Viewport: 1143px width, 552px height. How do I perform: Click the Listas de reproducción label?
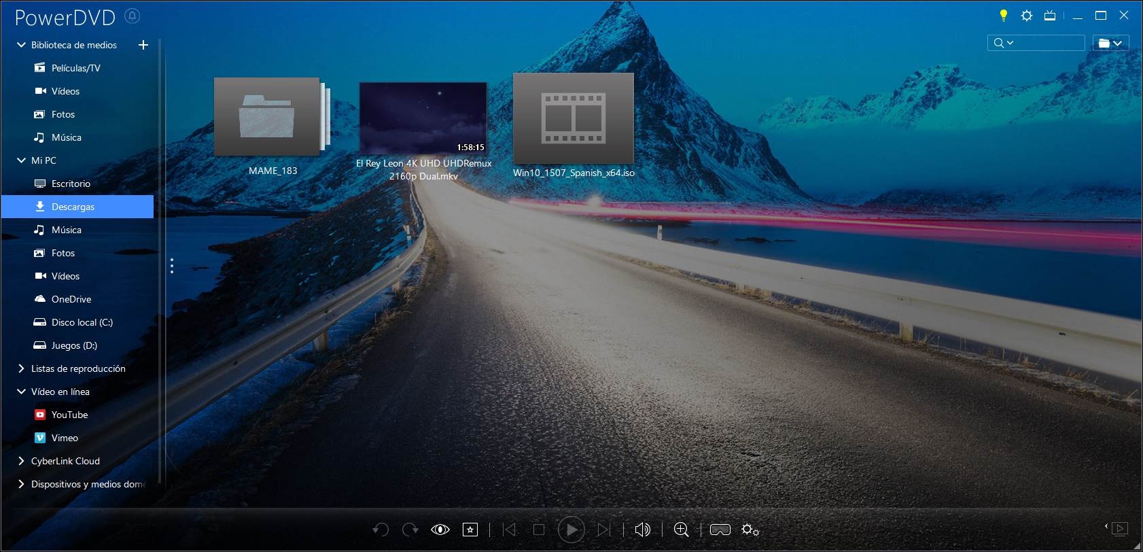coord(78,368)
